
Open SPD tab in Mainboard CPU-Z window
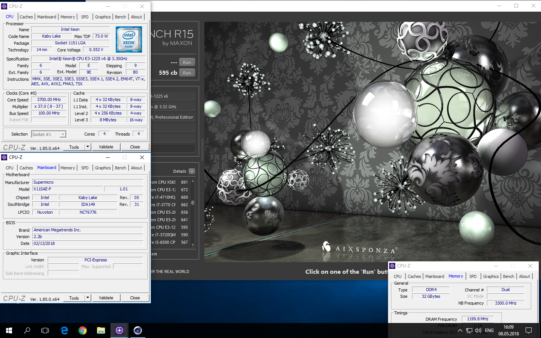(x=85, y=168)
